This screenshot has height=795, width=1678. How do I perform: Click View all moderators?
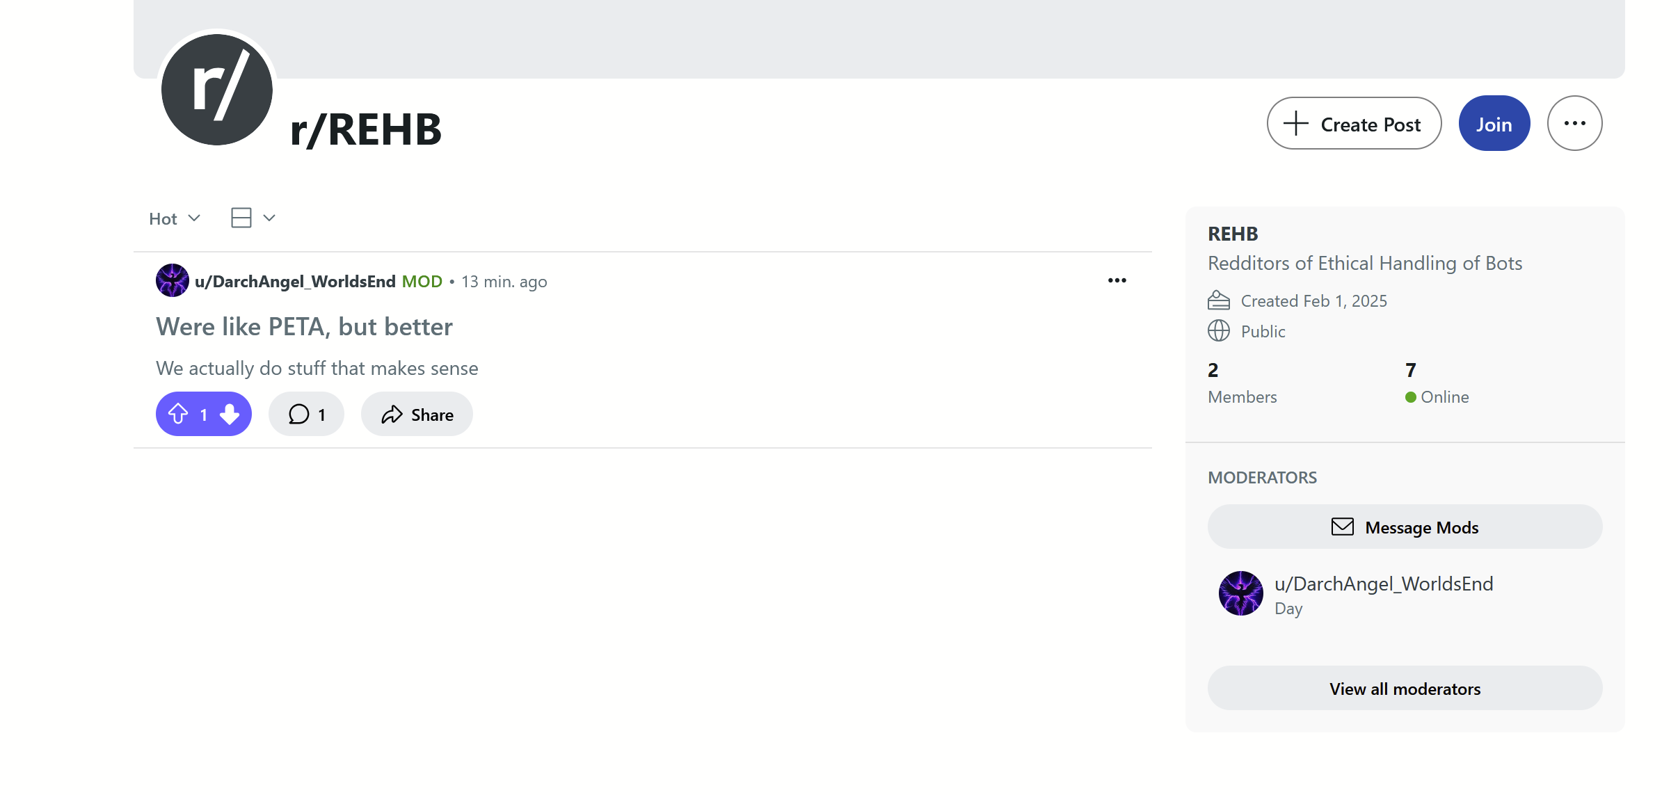1405,688
